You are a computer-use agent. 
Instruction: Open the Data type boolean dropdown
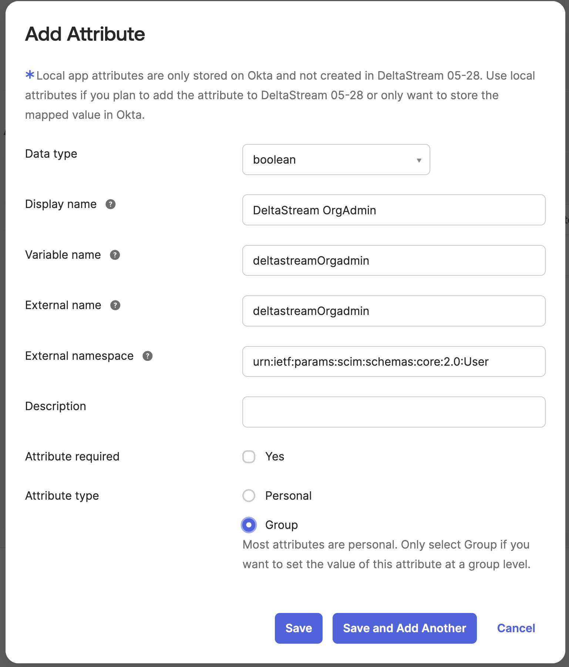click(x=336, y=160)
